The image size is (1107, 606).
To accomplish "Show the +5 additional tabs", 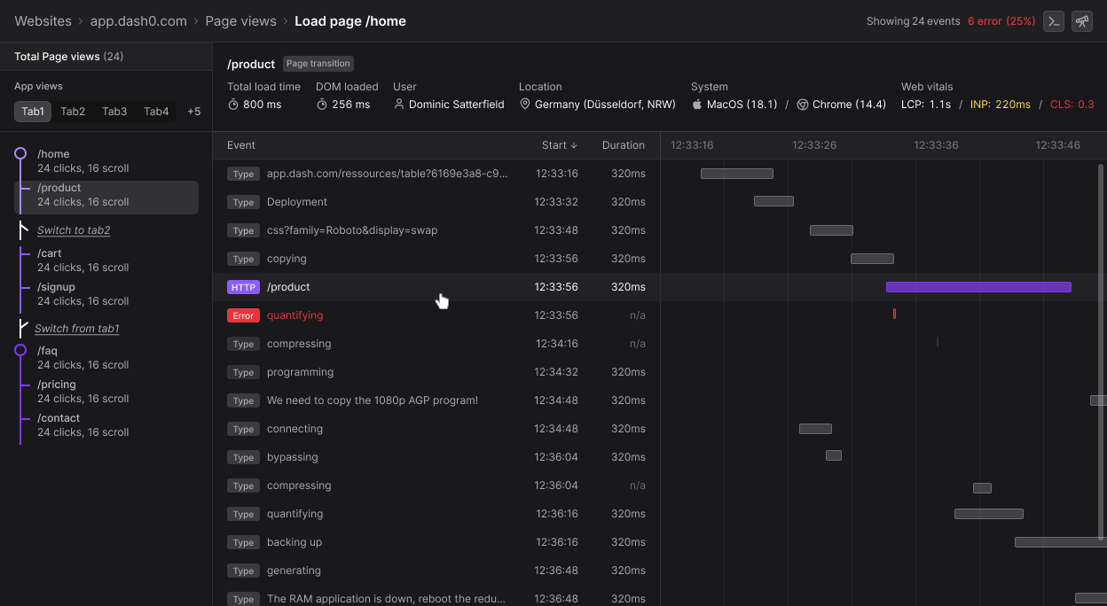I will (x=193, y=112).
